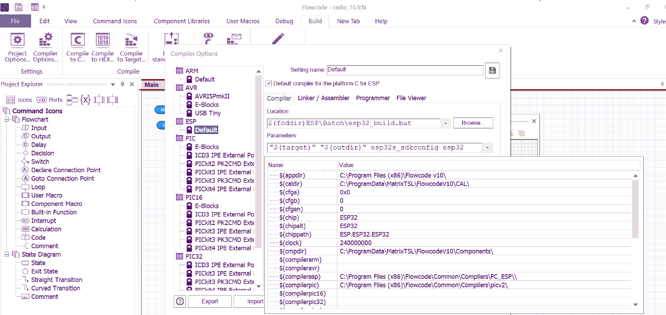The image size is (666, 315).
Task: Open the Debug ribbon tab
Action: pos(284,21)
